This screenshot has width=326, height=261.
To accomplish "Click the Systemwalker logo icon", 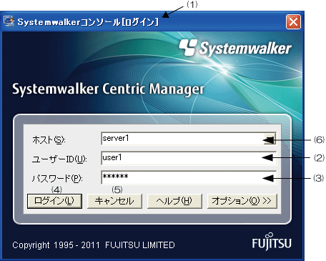I will 188,47.
